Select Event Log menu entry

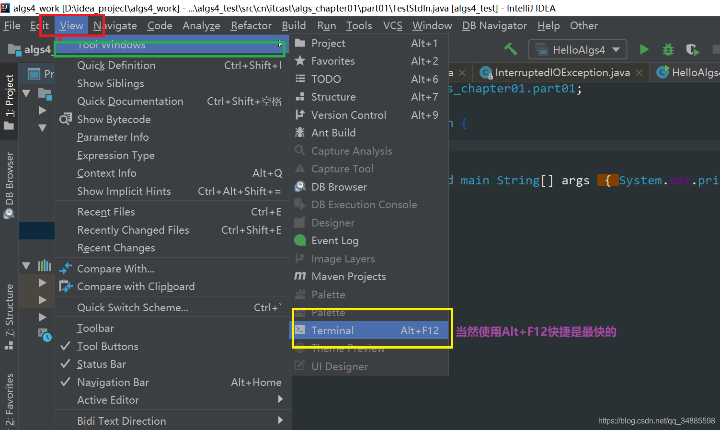point(369,240)
